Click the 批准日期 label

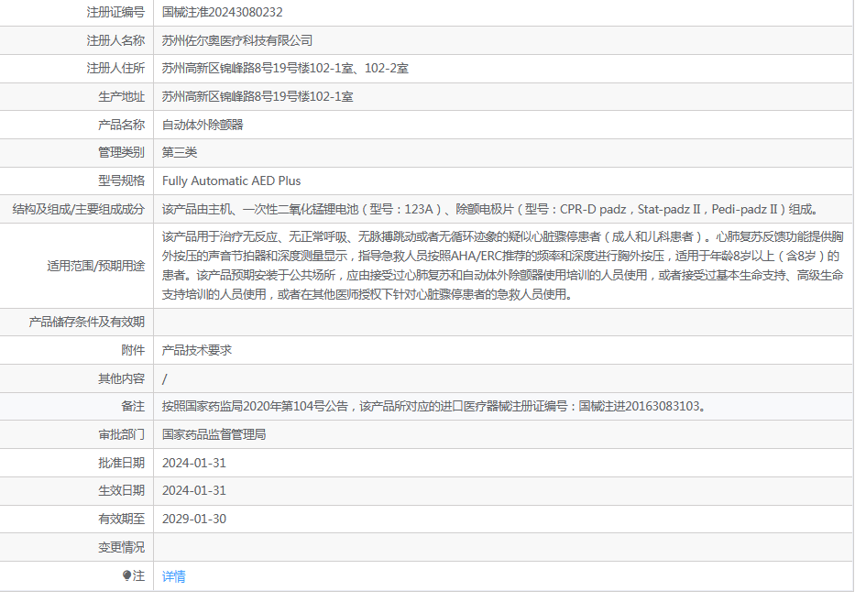click(122, 463)
